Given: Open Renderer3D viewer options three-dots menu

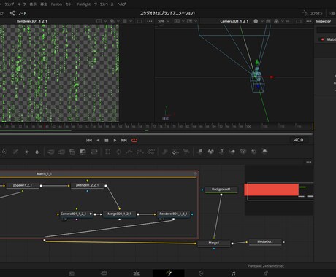Looking at the screenshot, I should pyautogui.click(x=150, y=21).
